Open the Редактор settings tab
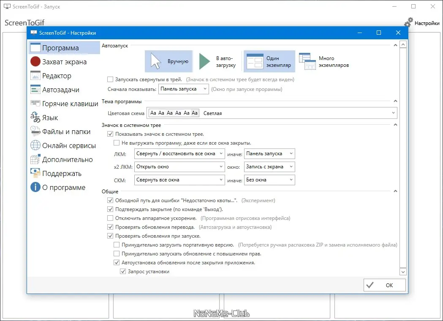 click(64, 76)
